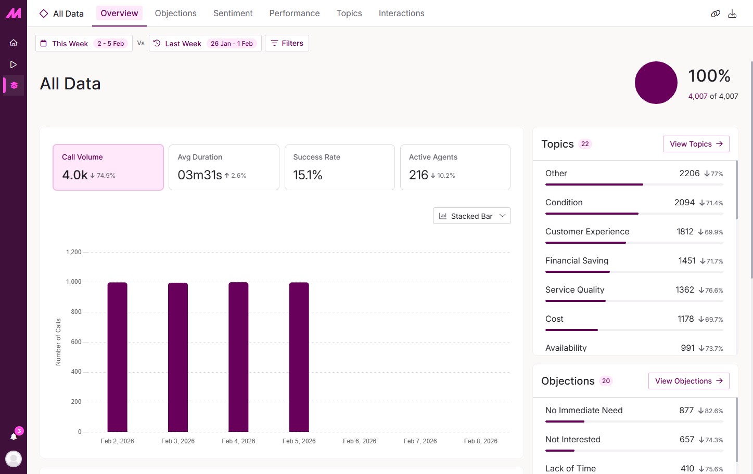Click the Topics list scrollbar

pyautogui.click(x=736, y=190)
